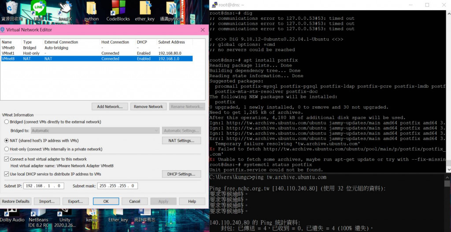
Task: Select the VMnet8 NAT row
Action: 96,59
